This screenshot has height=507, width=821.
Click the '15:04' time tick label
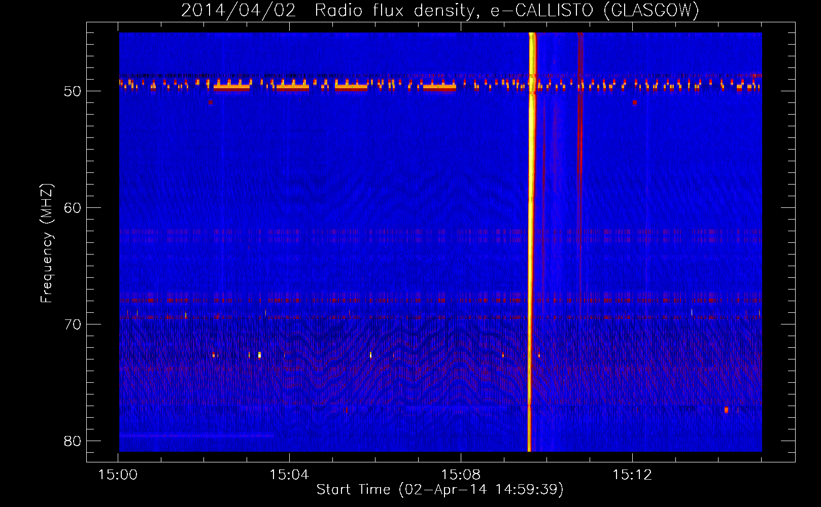point(289,475)
